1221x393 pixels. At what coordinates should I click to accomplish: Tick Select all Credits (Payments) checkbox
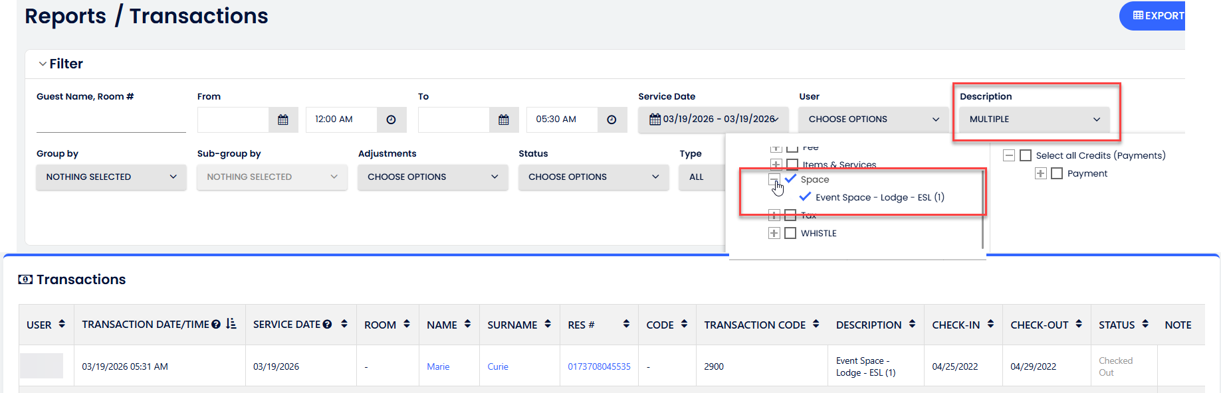[x=1026, y=155]
